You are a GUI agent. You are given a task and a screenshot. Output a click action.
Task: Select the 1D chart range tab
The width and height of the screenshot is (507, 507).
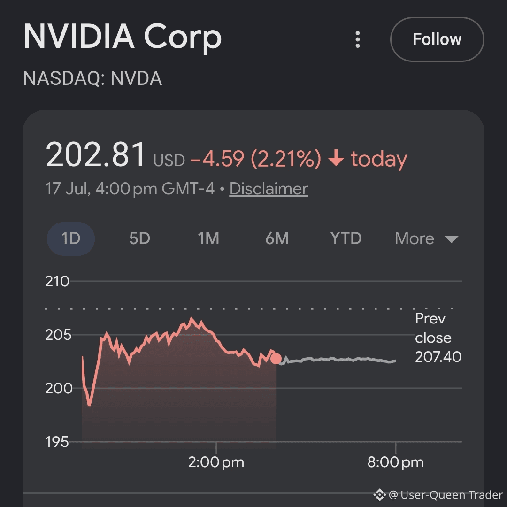point(71,238)
